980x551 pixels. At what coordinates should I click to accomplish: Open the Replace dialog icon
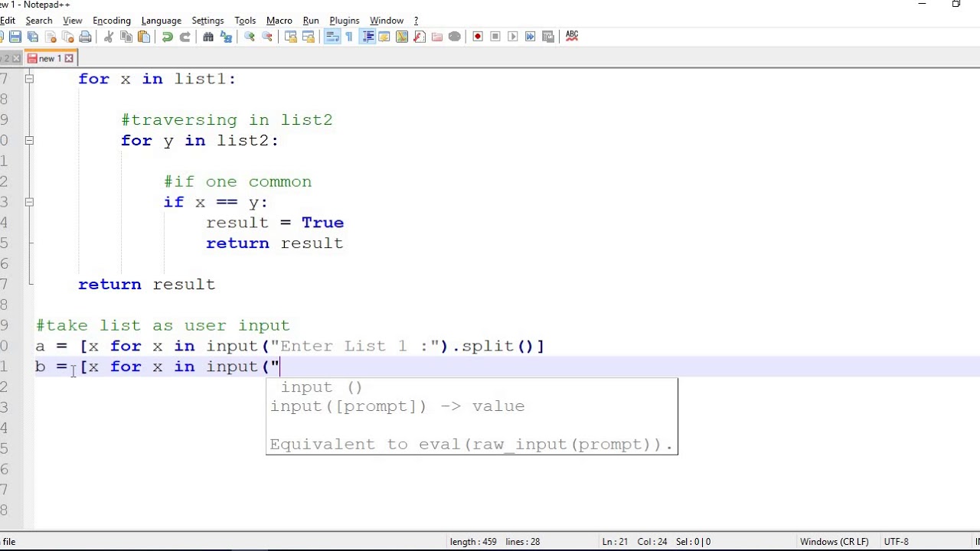[x=226, y=36]
